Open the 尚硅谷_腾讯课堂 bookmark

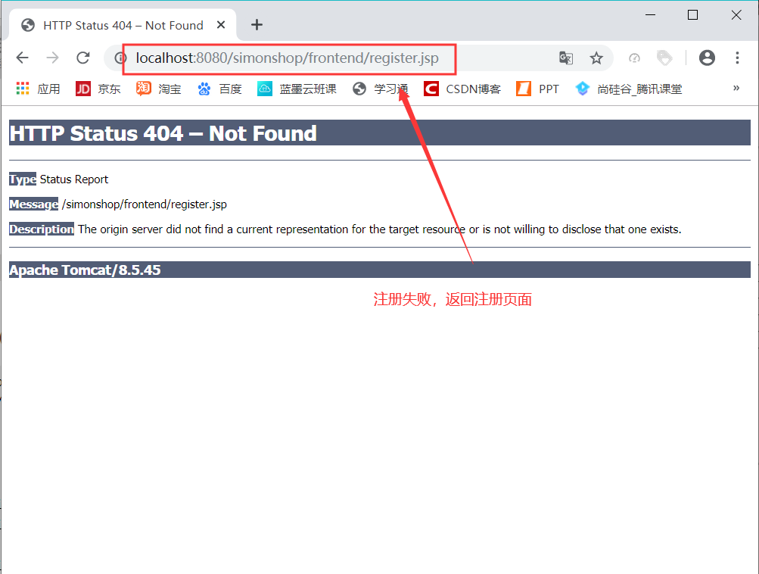[628, 89]
